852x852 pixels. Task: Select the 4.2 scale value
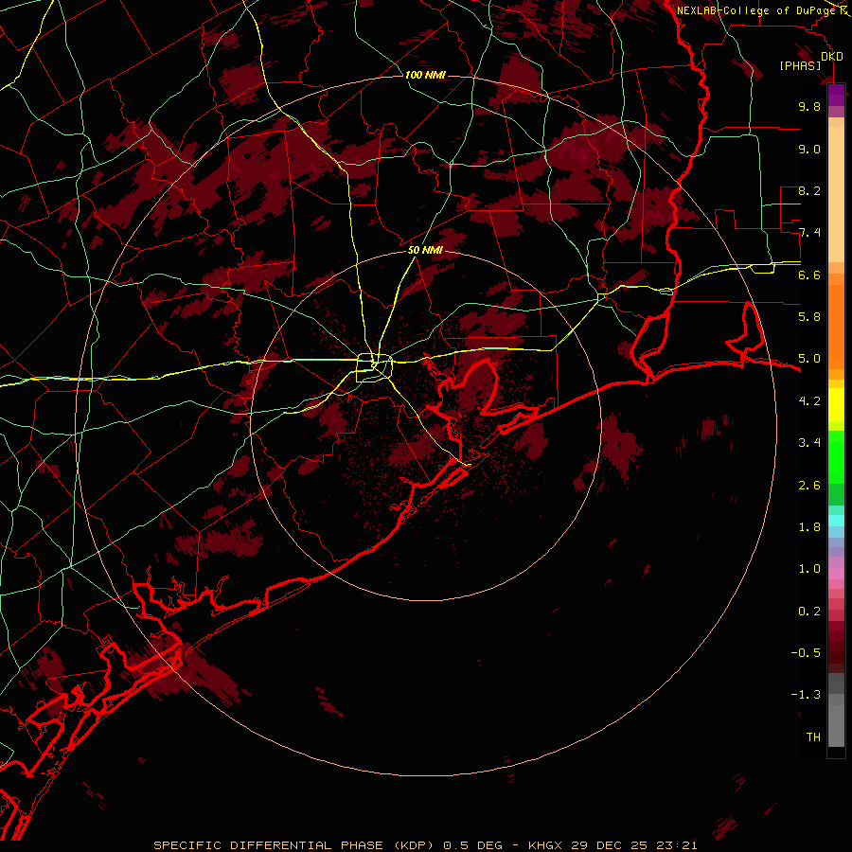(809, 401)
